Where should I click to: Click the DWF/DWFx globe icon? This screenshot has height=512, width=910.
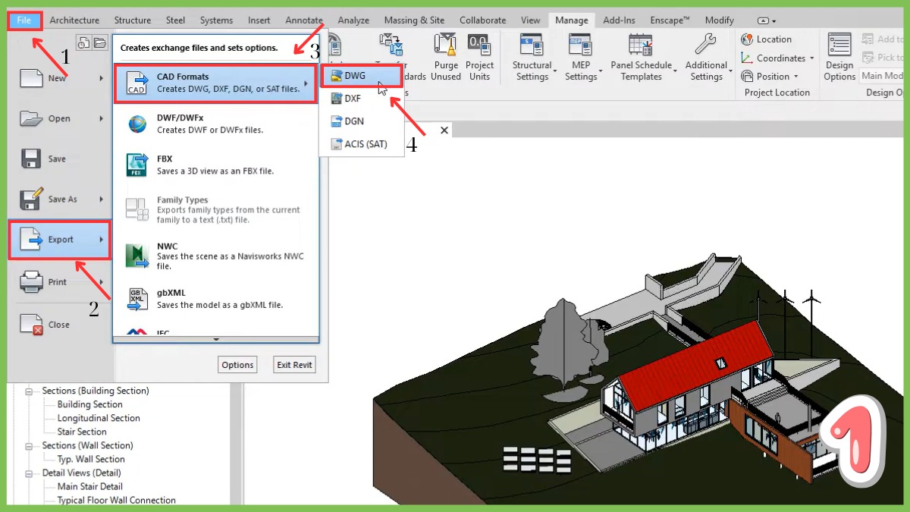(x=137, y=124)
